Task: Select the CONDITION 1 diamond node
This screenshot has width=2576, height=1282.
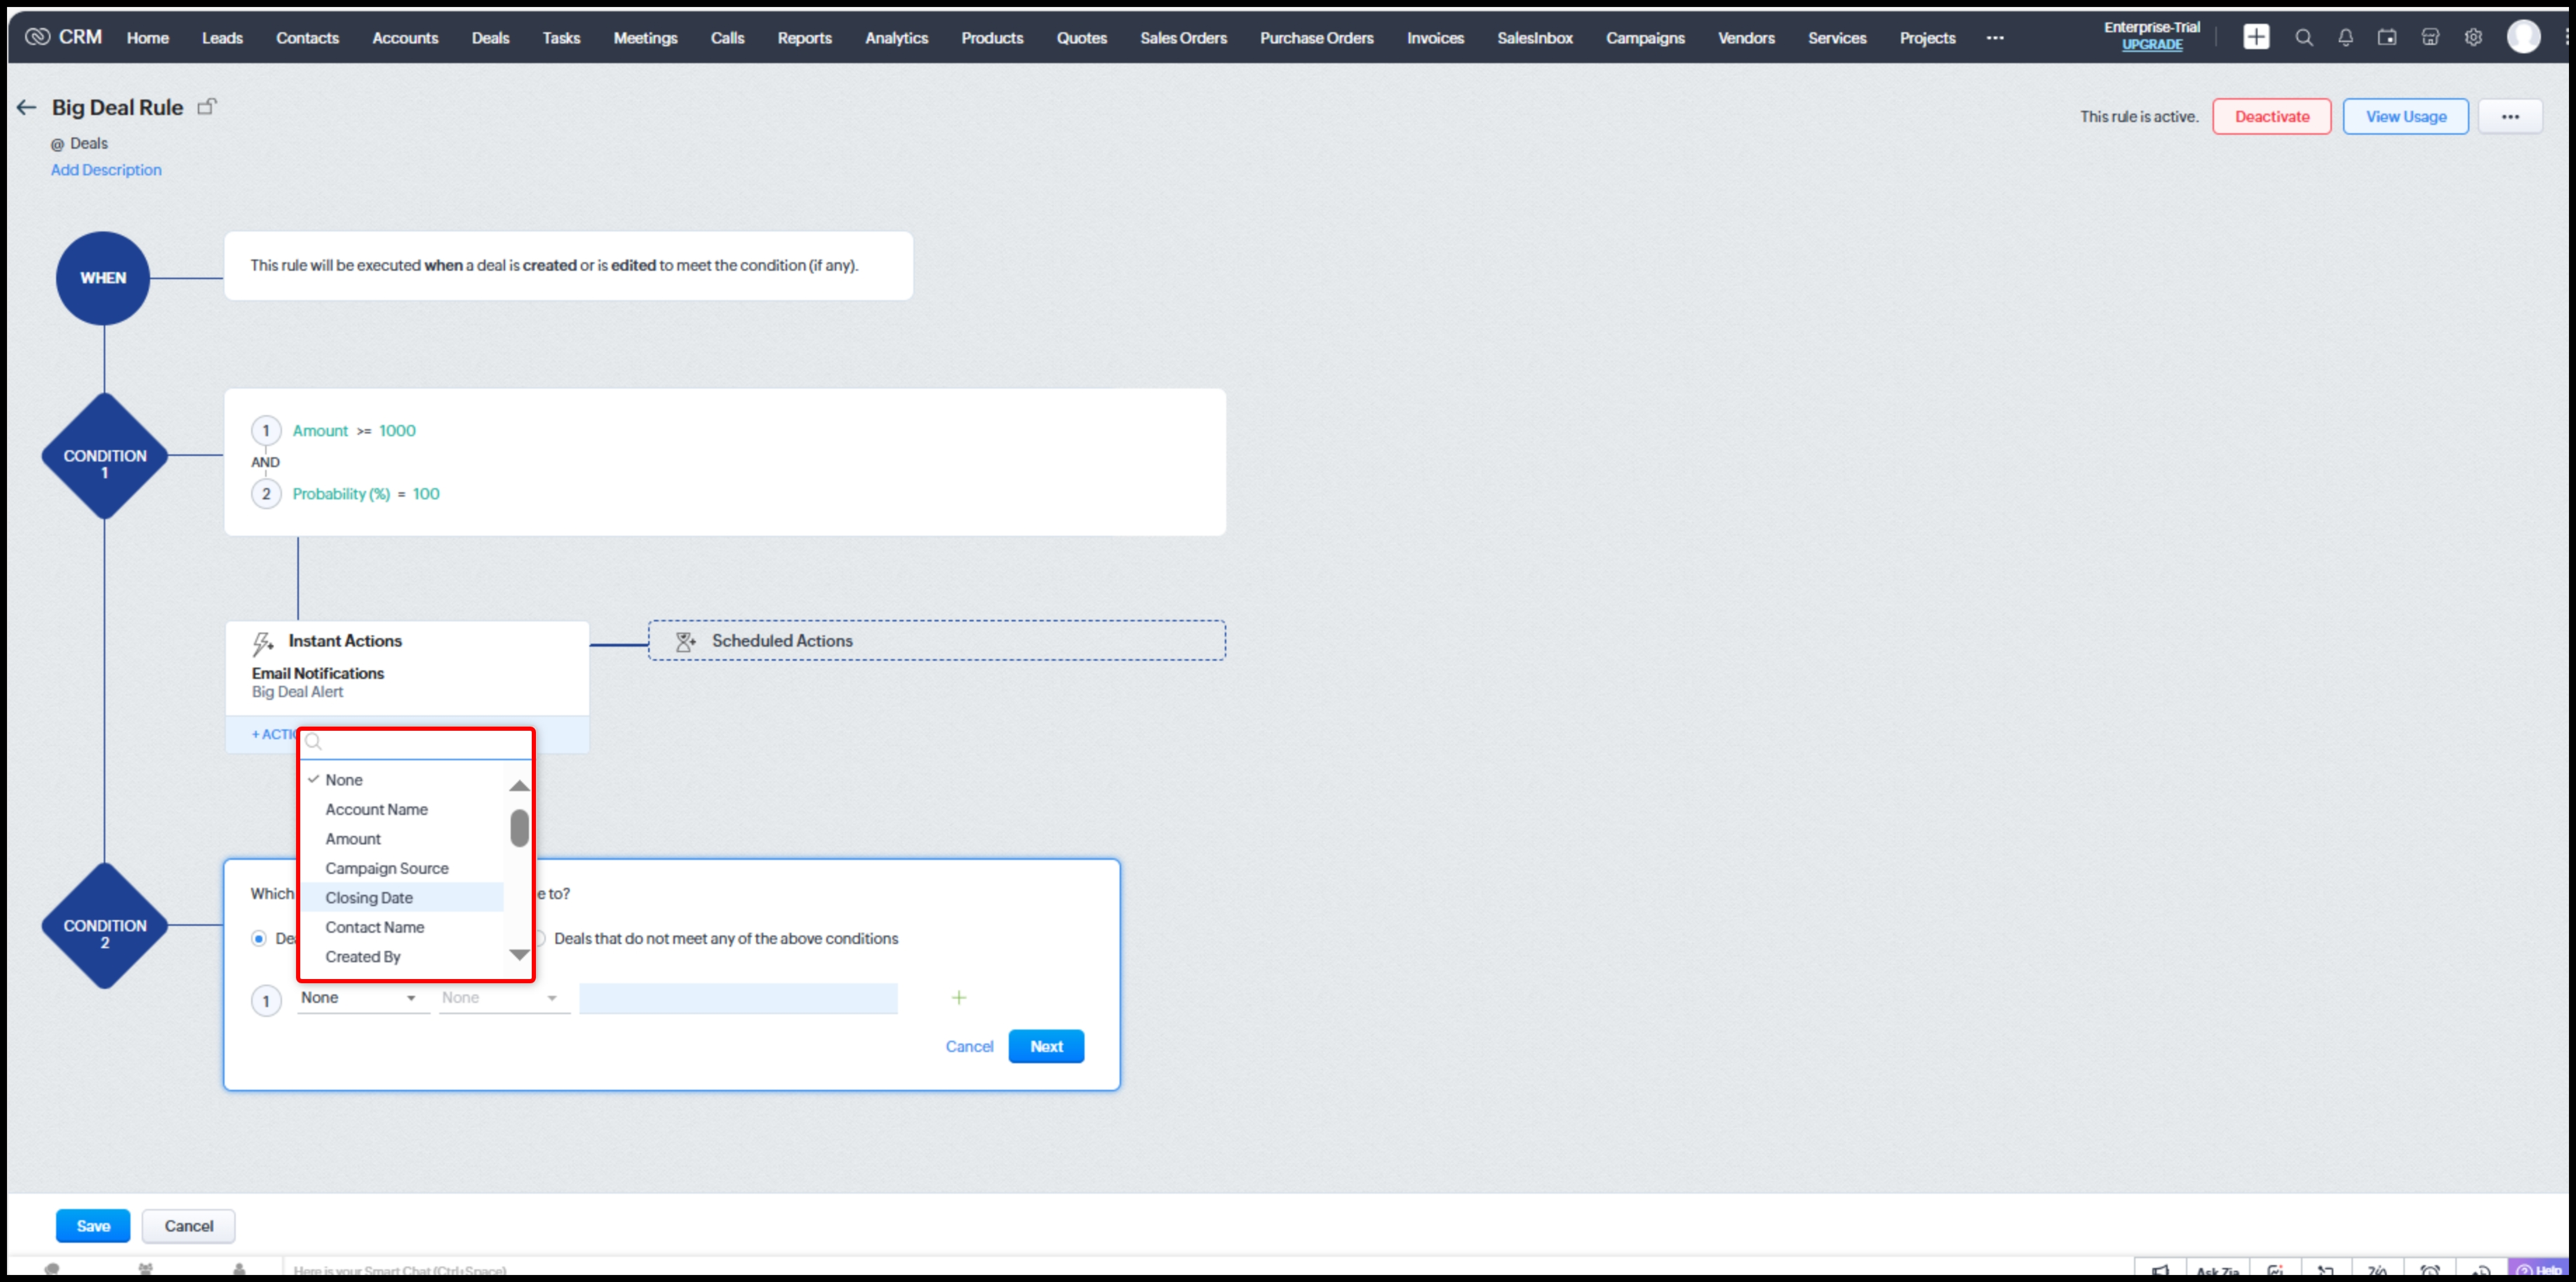Action: pos(105,456)
